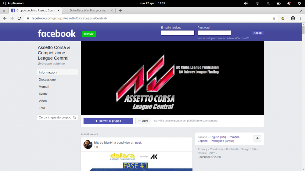Open the Pubblicità footer link
305x171 pixels.
click(232, 149)
